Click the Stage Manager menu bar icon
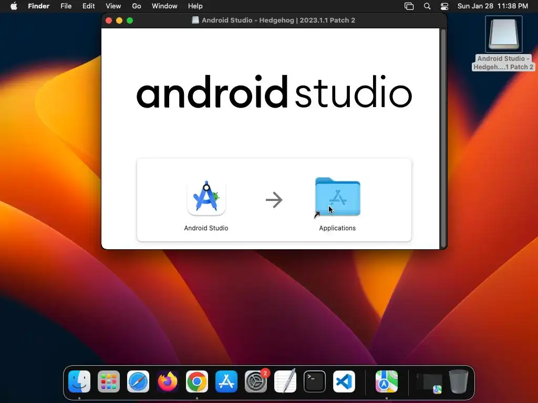 [409, 6]
